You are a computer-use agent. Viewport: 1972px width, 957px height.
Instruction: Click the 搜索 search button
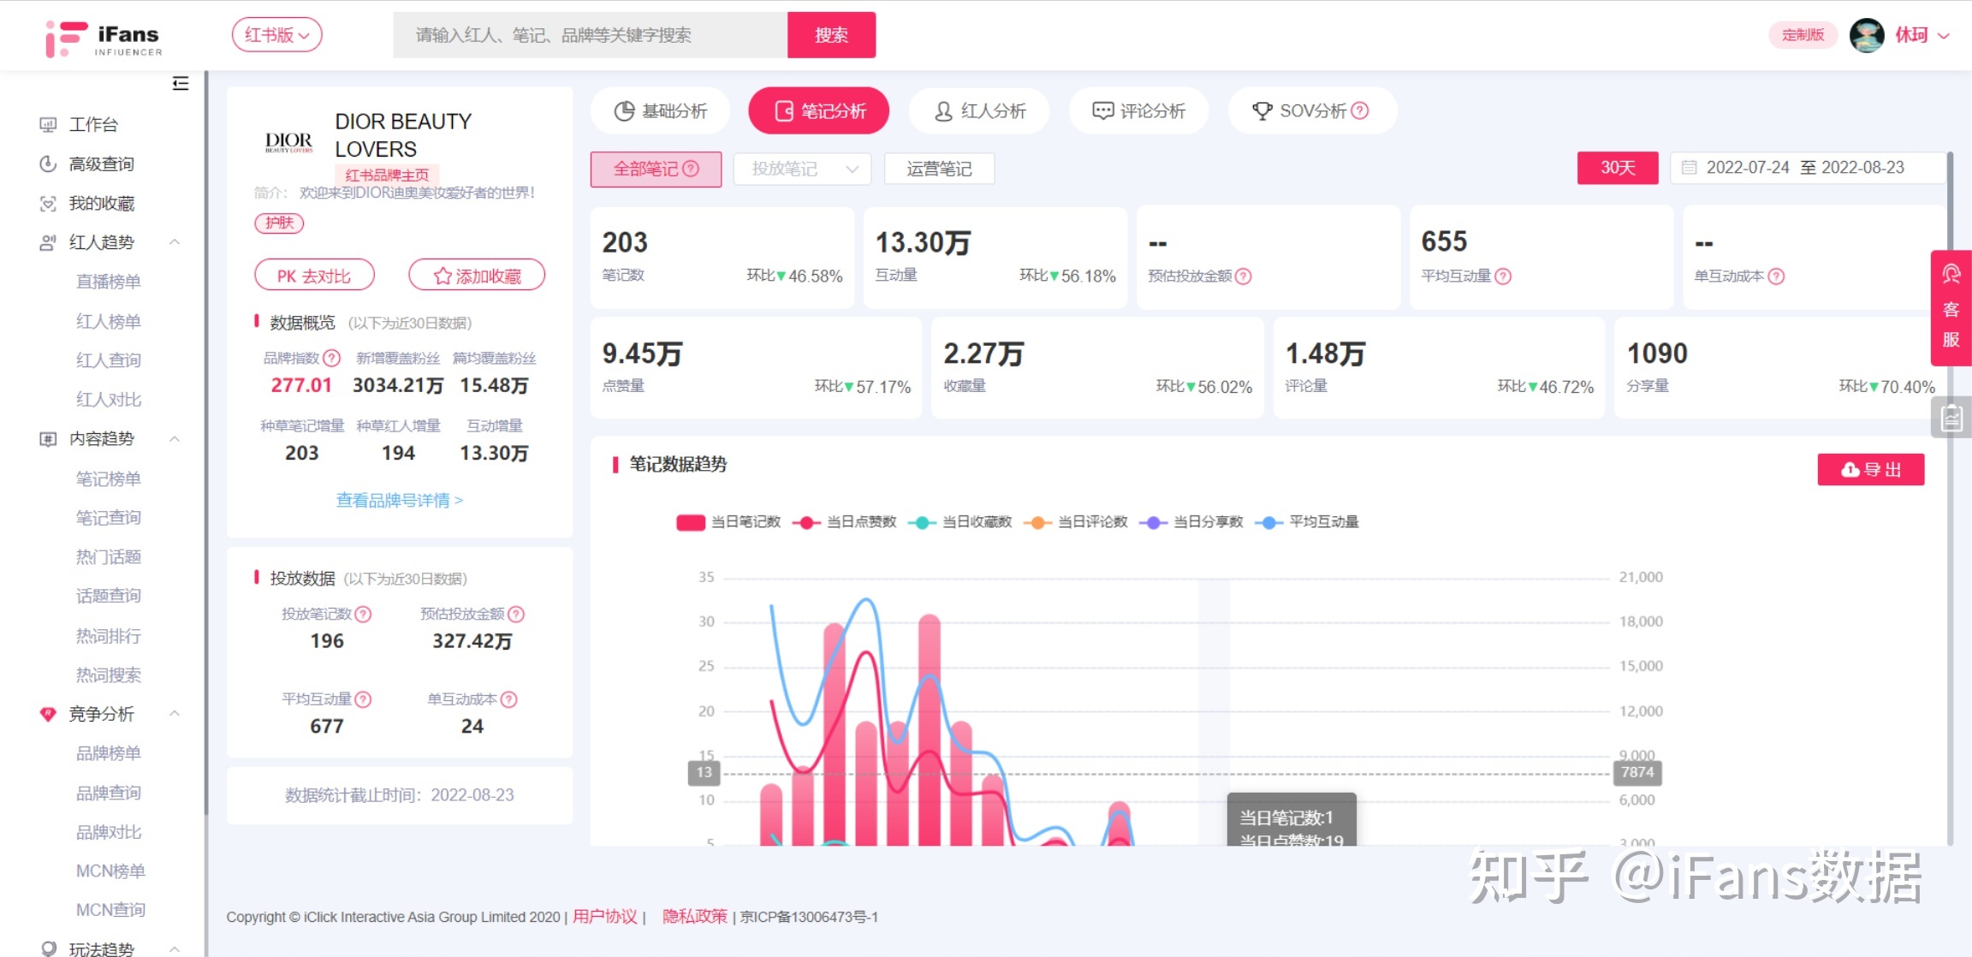(831, 35)
